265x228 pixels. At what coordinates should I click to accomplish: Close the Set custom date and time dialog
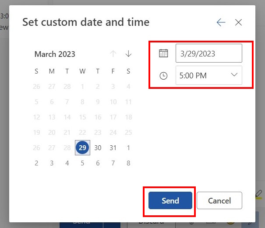(238, 22)
